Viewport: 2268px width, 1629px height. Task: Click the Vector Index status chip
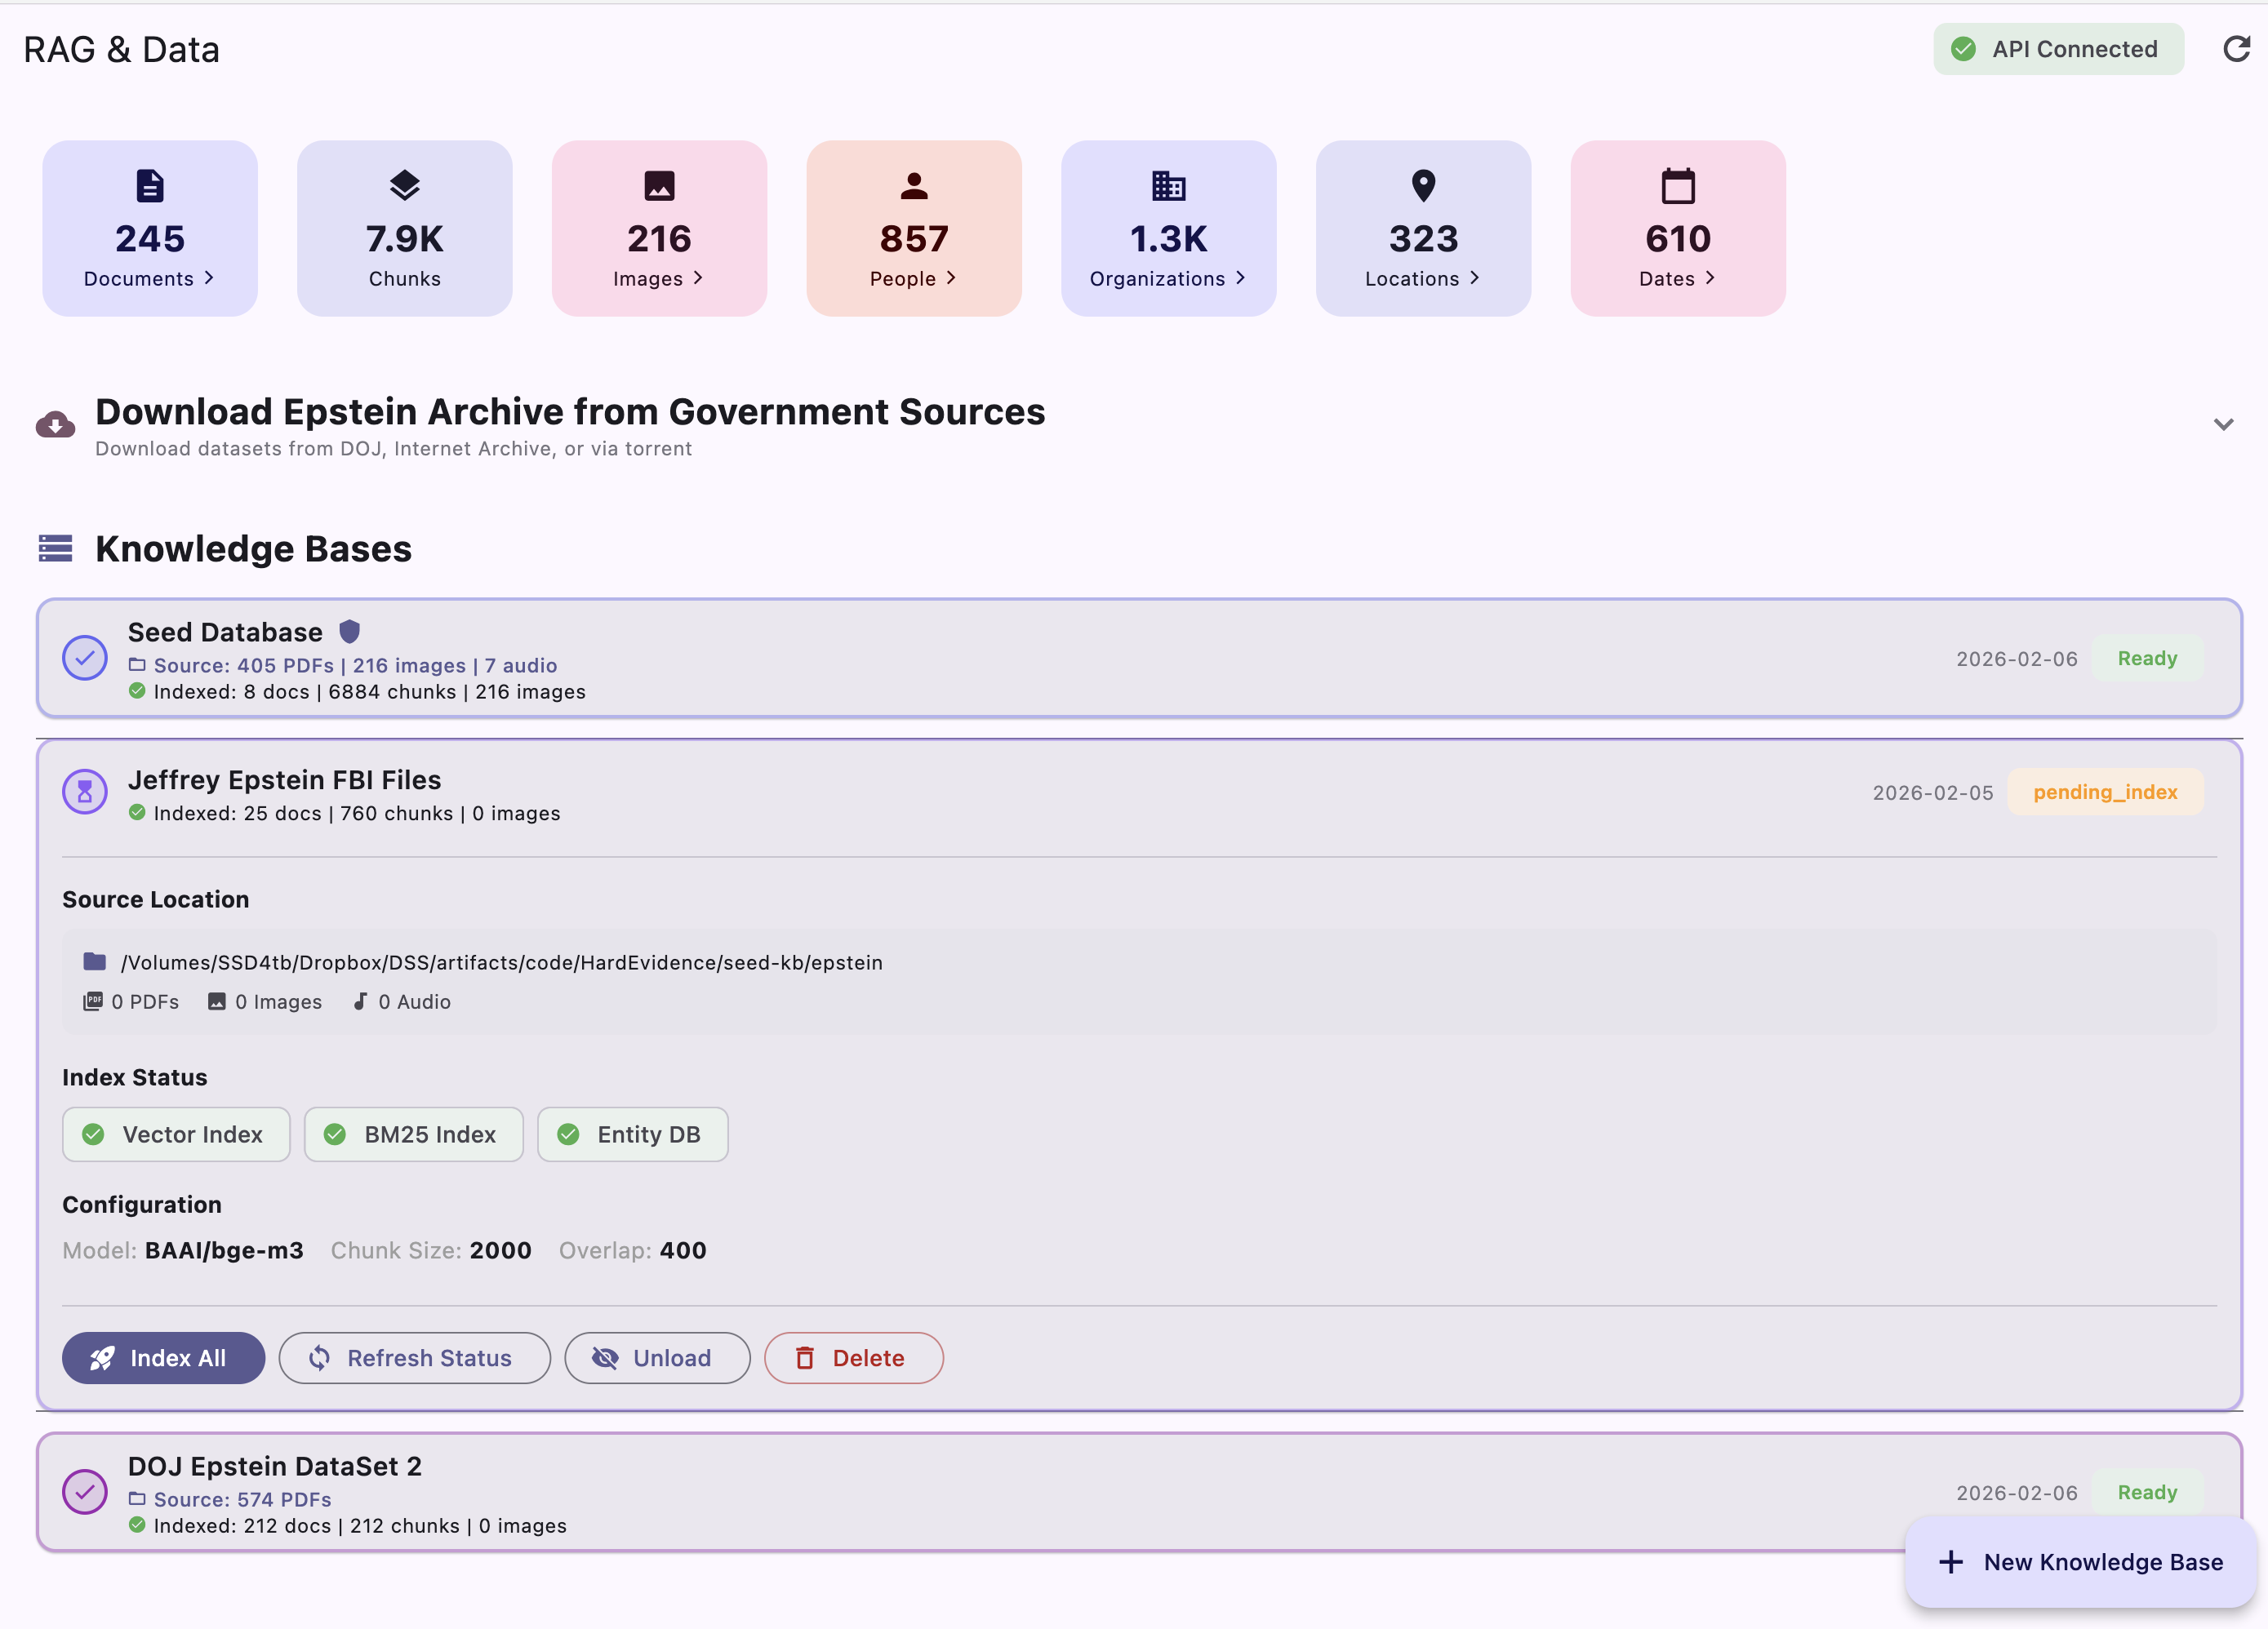[x=176, y=1134]
